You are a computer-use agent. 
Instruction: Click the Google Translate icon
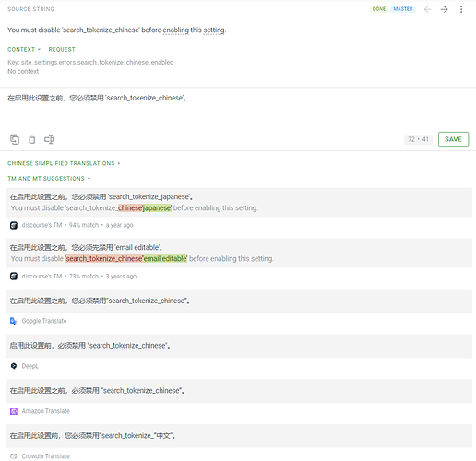[x=14, y=321]
